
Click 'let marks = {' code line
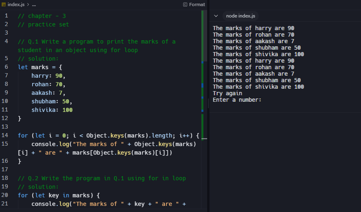click(x=40, y=67)
